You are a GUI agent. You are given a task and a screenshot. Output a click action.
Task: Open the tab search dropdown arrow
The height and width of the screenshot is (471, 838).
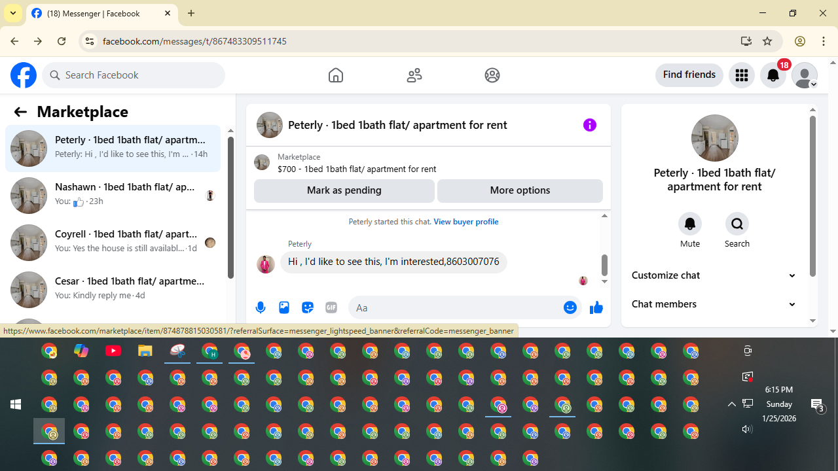[x=13, y=13]
